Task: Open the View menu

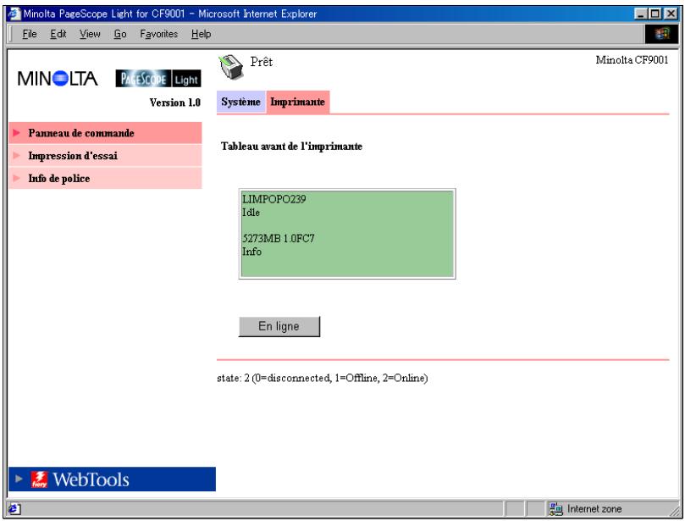Action: (90, 34)
